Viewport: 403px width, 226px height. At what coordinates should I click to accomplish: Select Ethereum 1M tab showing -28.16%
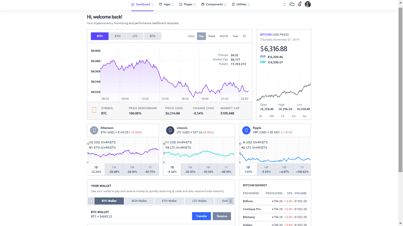click(132, 169)
